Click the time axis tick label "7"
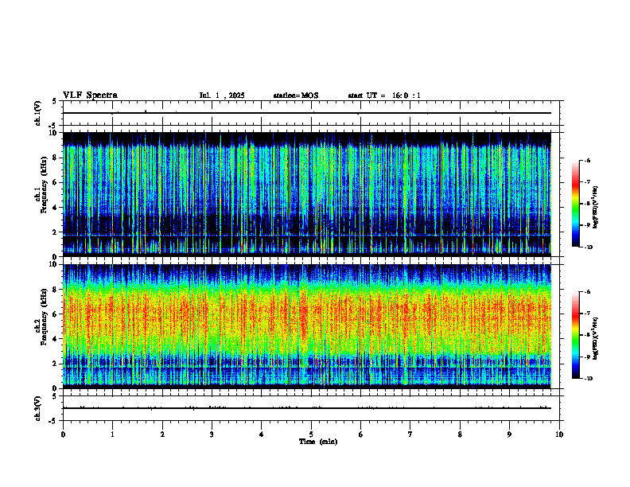This screenshot has width=630, height=487. 410,434
